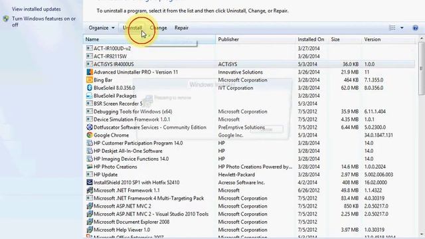Click the HP Deskjet All-In-One Software icon
The height and width of the screenshot is (239, 425).
click(x=90, y=151)
